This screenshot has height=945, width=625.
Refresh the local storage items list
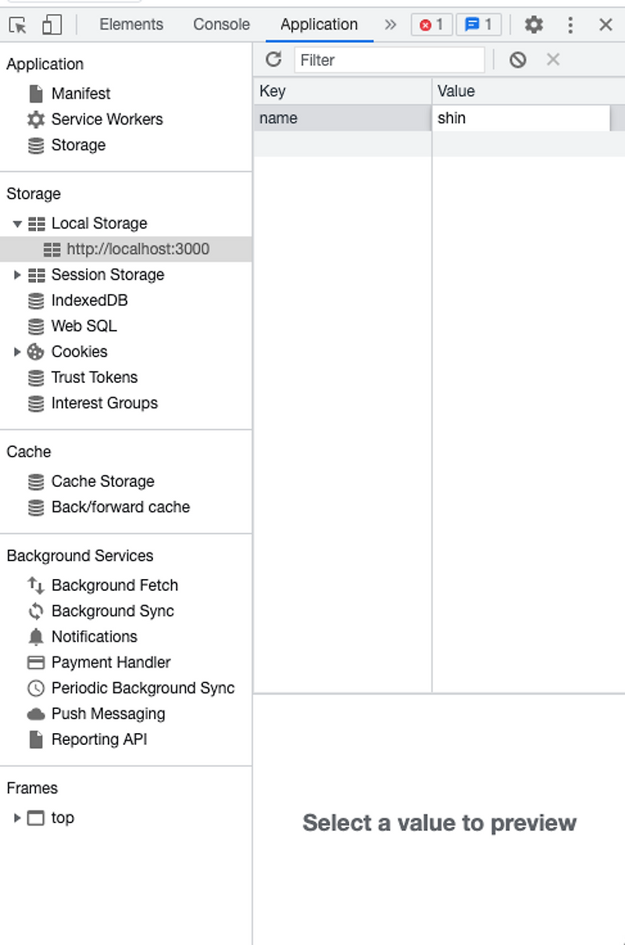pos(273,59)
